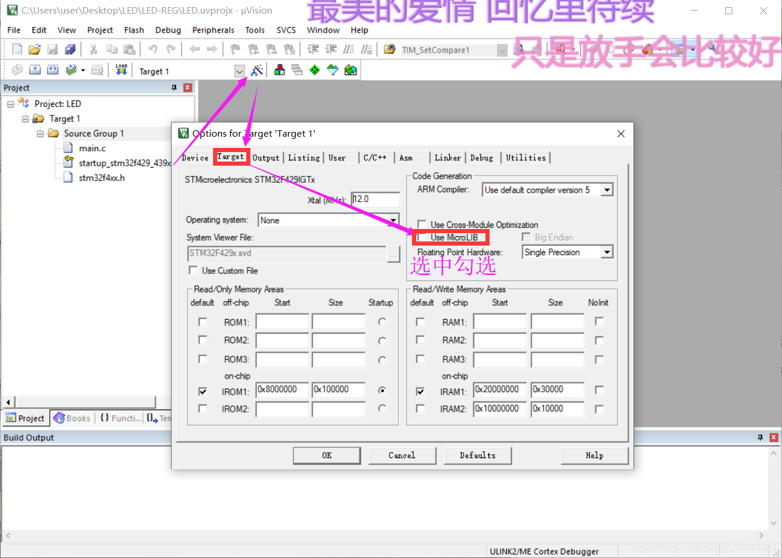Undo the last edit from the toolbar

(153, 49)
